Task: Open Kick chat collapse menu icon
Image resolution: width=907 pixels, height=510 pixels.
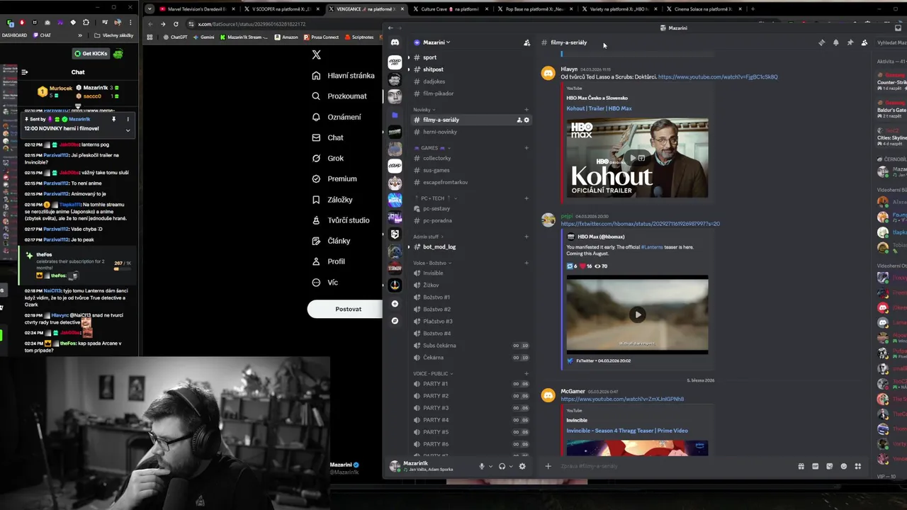Action: 24,72
